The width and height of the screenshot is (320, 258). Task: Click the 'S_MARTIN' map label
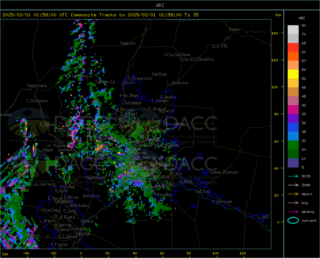[x=147, y=158]
